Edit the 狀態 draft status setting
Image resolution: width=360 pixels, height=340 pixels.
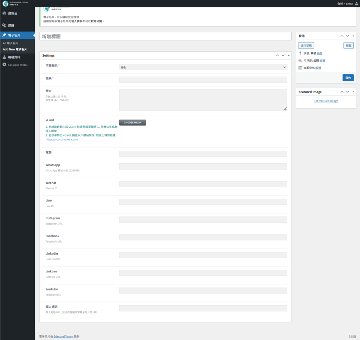(320, 53)
